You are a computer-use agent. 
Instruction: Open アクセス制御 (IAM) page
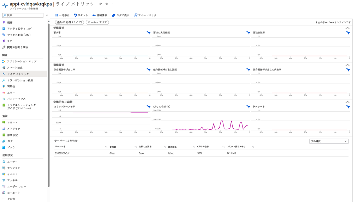click(19, 35)
